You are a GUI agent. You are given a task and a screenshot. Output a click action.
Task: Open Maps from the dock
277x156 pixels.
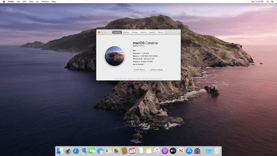(x=108, y=151)
